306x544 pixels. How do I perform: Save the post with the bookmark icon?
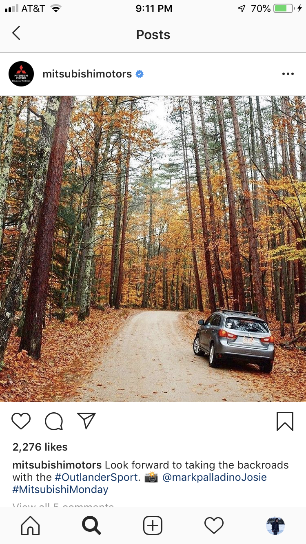click(x=285, y=421)
